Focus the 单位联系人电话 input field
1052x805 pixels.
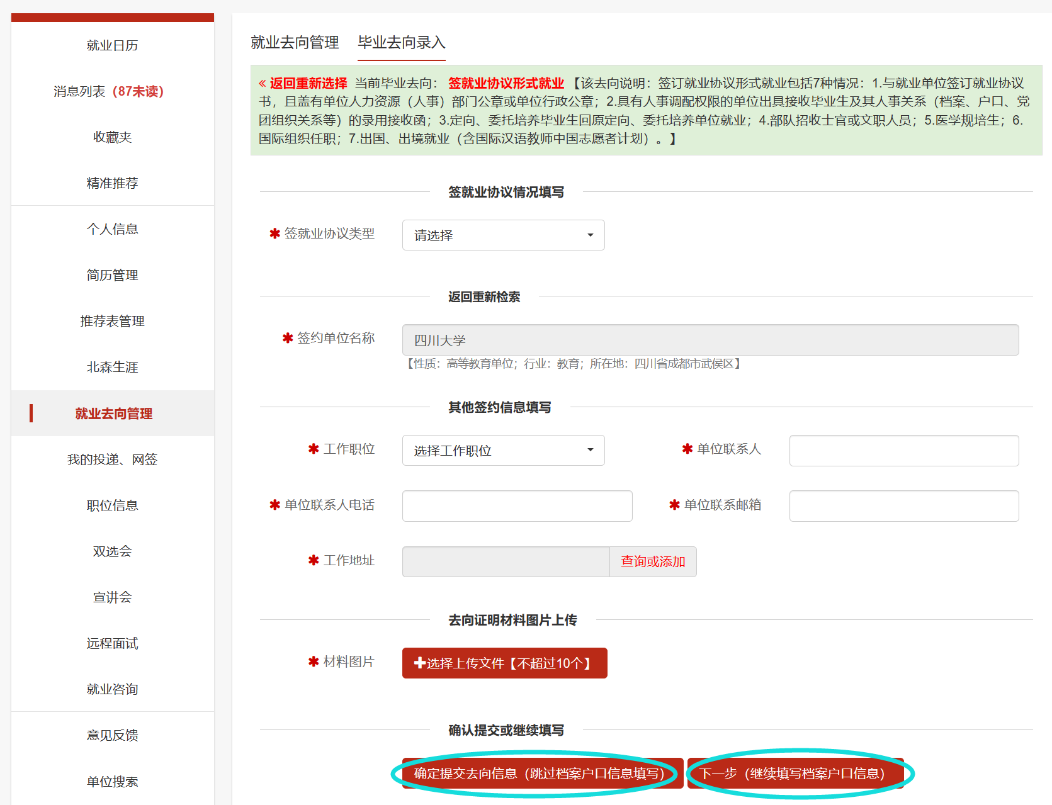[517, 505]
